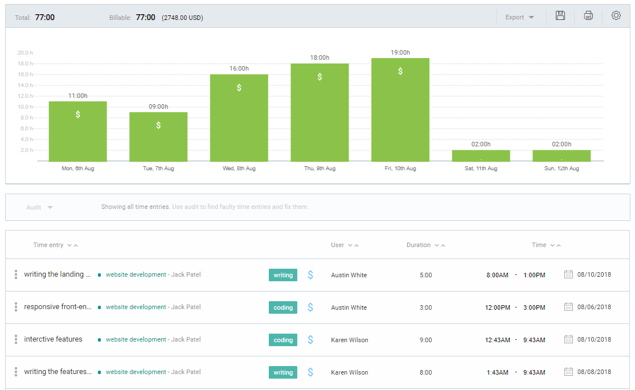The image size is (635, 390).
Task: Select the writing tag on the landing entry
Action: (282, 274)
